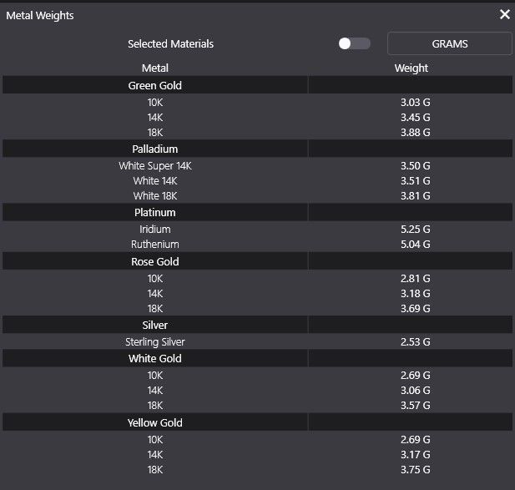This screenshot has height=490, width=515.
Task: Click the Metal column header
Action: (155, 68)
